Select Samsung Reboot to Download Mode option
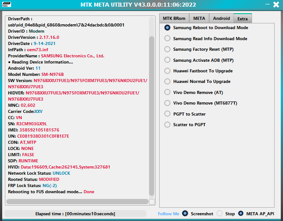 click(x=206, y=28)
